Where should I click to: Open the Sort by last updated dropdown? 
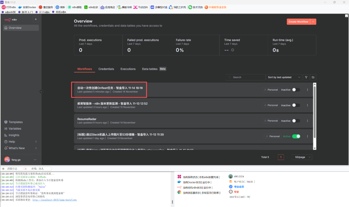284,77
